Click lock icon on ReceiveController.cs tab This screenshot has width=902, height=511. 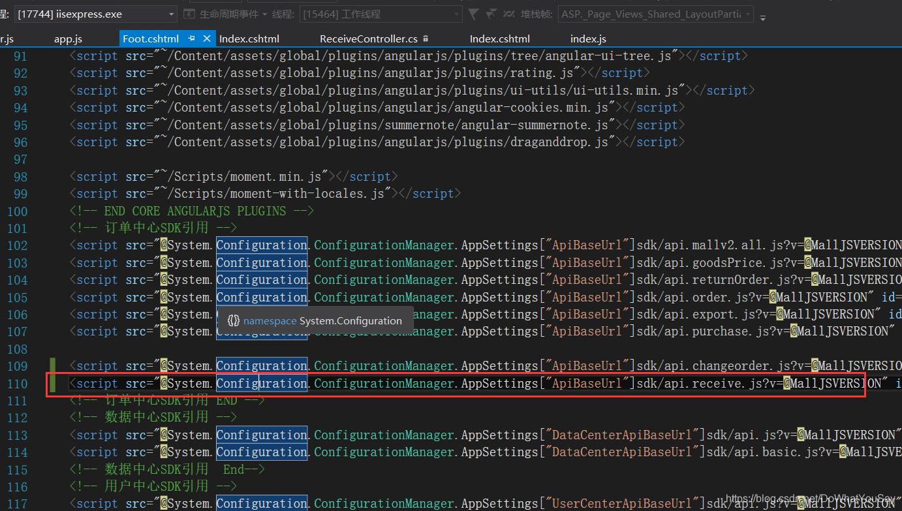(x=426, y=39)
